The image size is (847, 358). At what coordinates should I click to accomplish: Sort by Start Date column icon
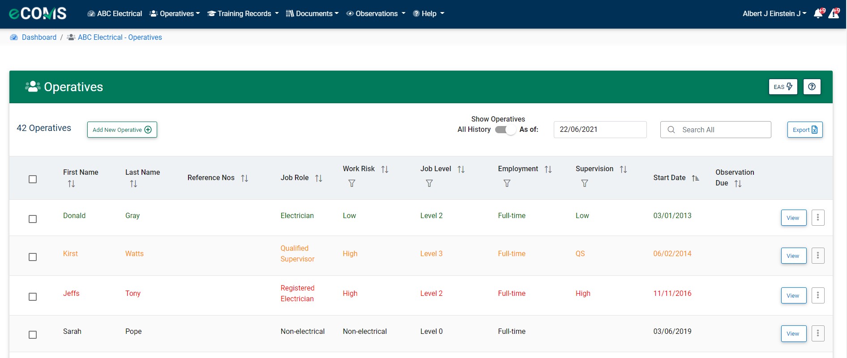695,178
